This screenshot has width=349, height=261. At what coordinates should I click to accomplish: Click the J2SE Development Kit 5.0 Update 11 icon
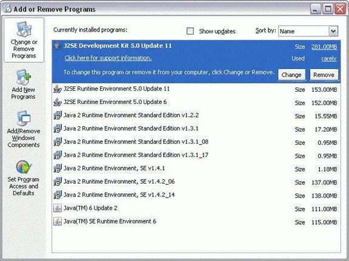tap(57, 46)
